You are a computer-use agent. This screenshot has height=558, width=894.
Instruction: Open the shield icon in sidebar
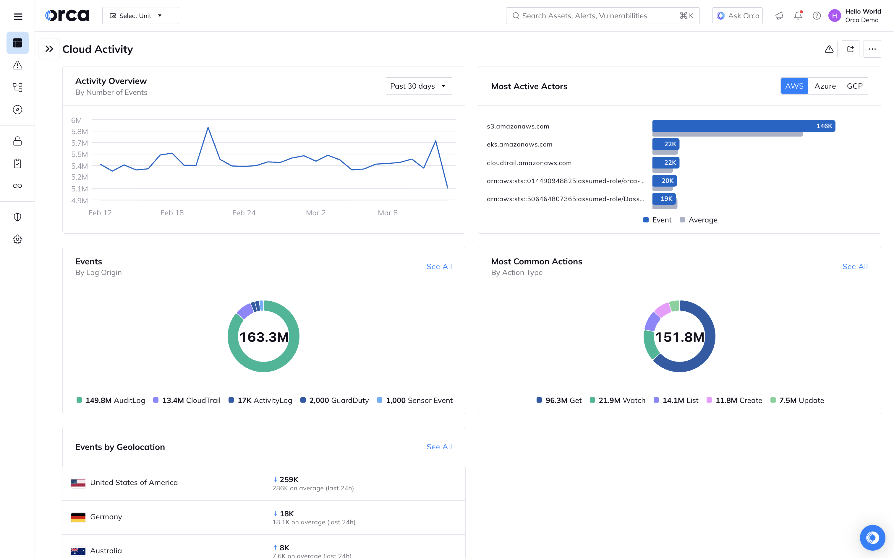17,217
